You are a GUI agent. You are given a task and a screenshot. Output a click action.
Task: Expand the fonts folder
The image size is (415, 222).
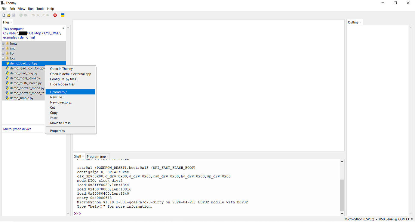tap(3, 43)
